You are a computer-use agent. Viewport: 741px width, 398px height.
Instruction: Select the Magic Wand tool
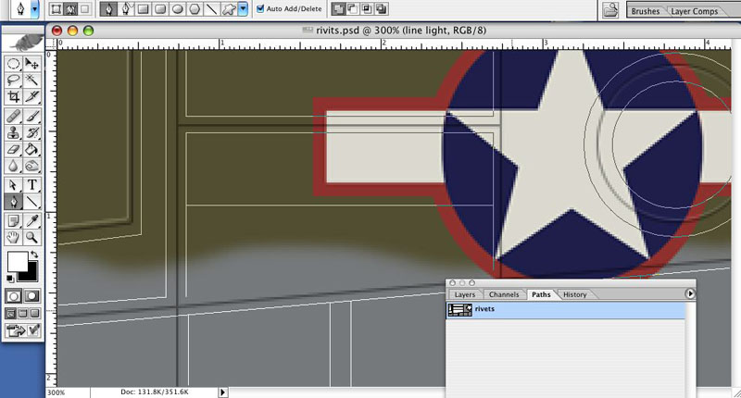[x=31, y=80]
